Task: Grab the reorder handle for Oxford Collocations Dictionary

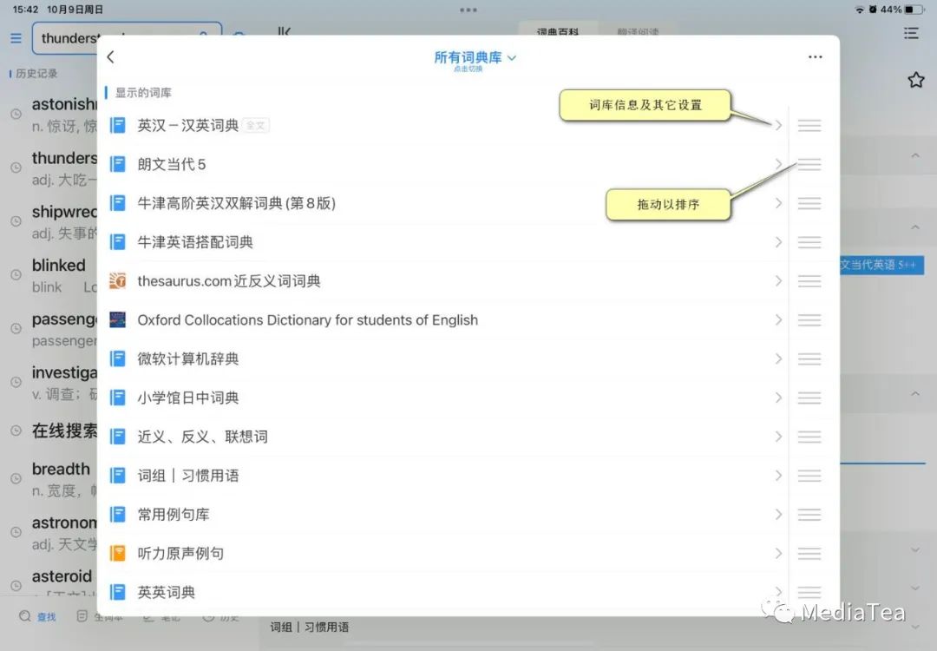Action: click(809, 319)
